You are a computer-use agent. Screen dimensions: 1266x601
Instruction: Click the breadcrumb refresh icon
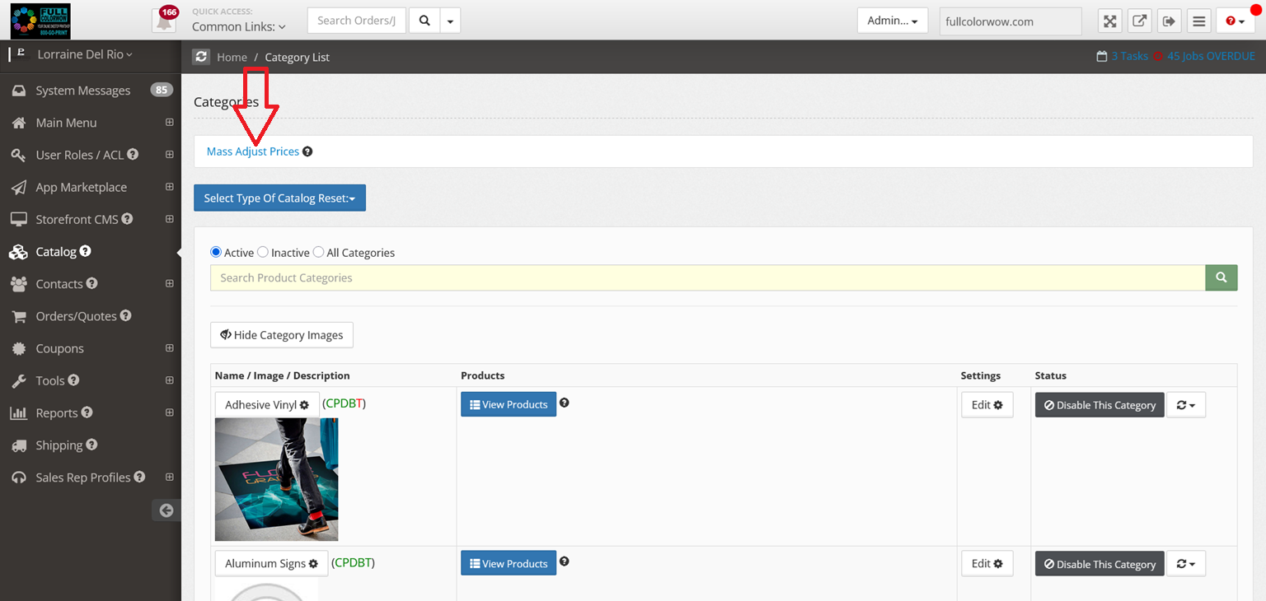201,57
